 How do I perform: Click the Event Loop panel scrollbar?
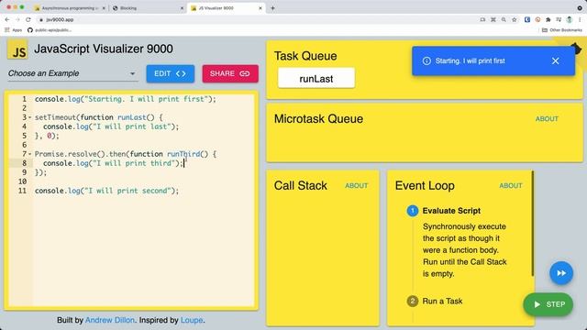532,224
